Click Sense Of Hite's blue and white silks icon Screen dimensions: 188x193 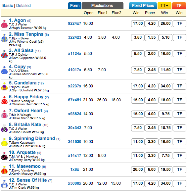pos(4,184)
